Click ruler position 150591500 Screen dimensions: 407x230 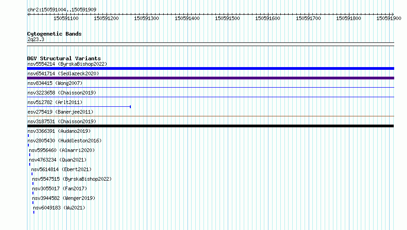227,18
